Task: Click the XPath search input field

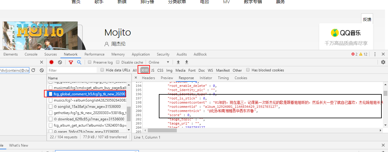Action: pos(15,70)
